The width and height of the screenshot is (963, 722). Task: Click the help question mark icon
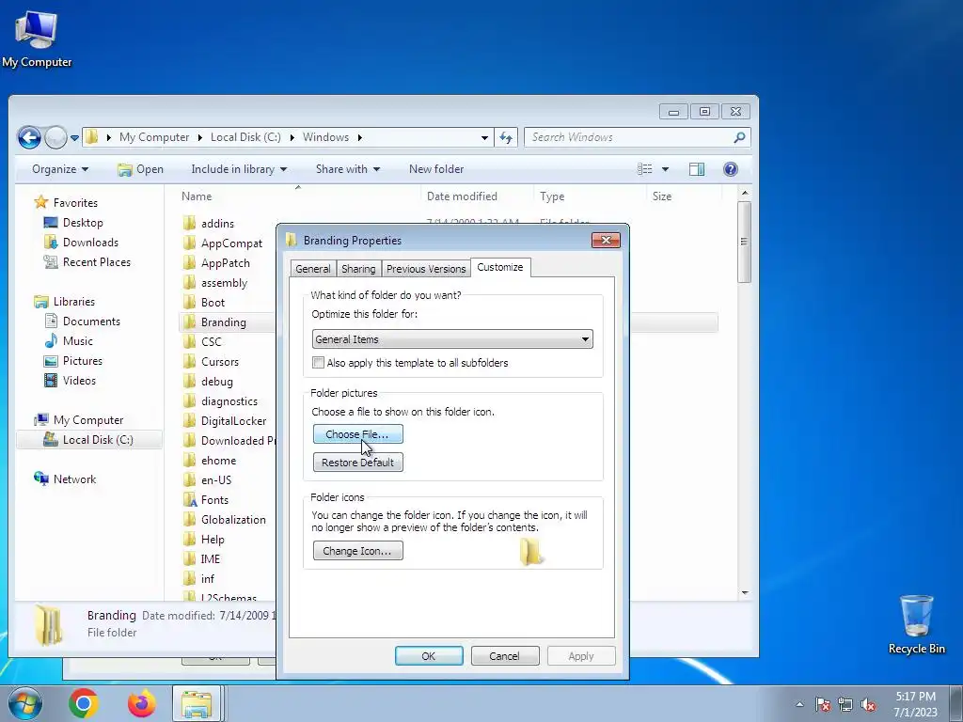(x=730, y=169)
